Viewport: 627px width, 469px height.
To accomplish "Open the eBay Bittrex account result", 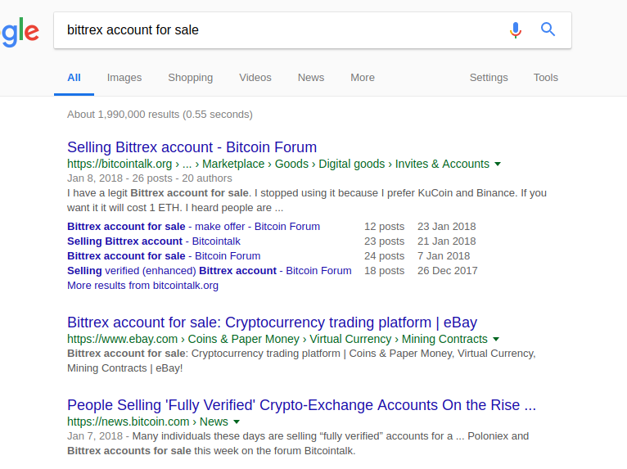I will pyautogui.click(x=272, y=322).
